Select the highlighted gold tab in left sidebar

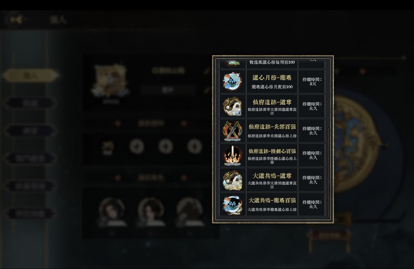tap(31, 75)
